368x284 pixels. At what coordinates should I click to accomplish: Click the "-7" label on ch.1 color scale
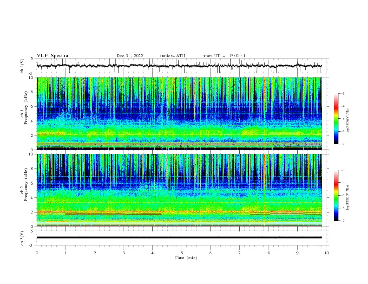(x=342, y=144)
